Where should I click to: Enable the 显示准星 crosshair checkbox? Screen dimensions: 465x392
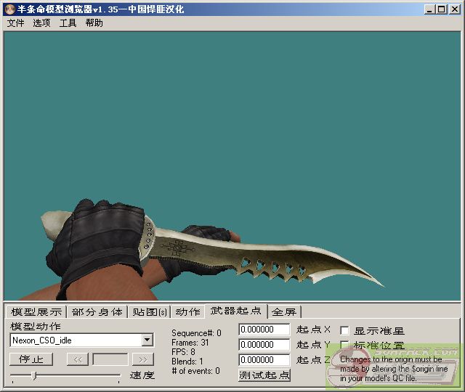344,330
